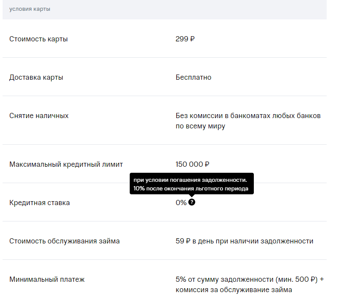Image resolution: width=337 pixels, height=299 pixels.
Task: Click the '0%' credit rate value
Action: coord(181,202)
